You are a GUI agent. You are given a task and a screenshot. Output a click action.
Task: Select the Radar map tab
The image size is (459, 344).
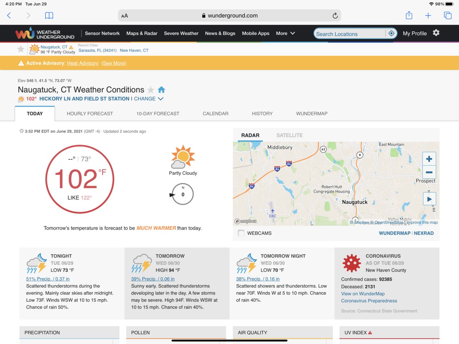tap(250, 135)
